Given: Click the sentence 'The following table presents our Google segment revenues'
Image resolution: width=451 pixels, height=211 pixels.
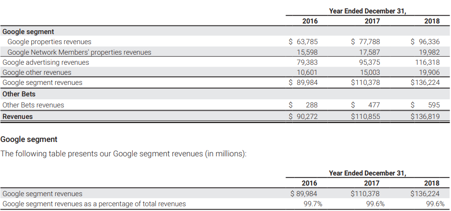Looking at the screenshot, I should [124, 154].
